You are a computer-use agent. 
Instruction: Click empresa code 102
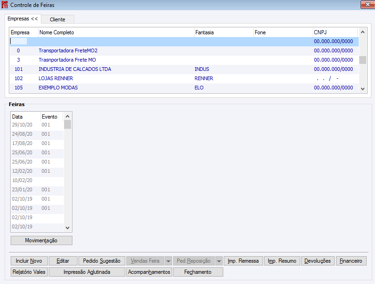19,78
